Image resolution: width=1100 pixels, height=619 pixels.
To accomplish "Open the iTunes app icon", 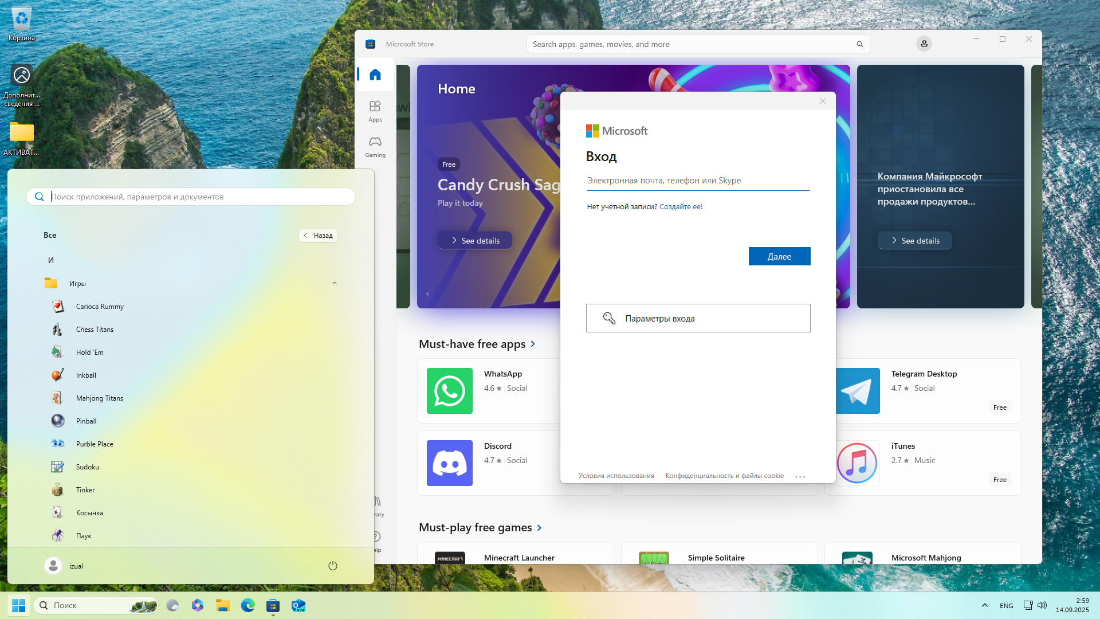I will [x=857, y=463].
